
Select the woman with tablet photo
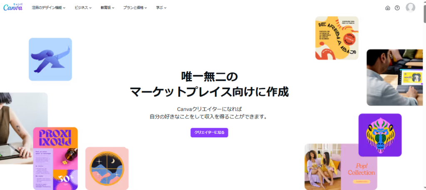pyautogui.click(x=24, y=128)
